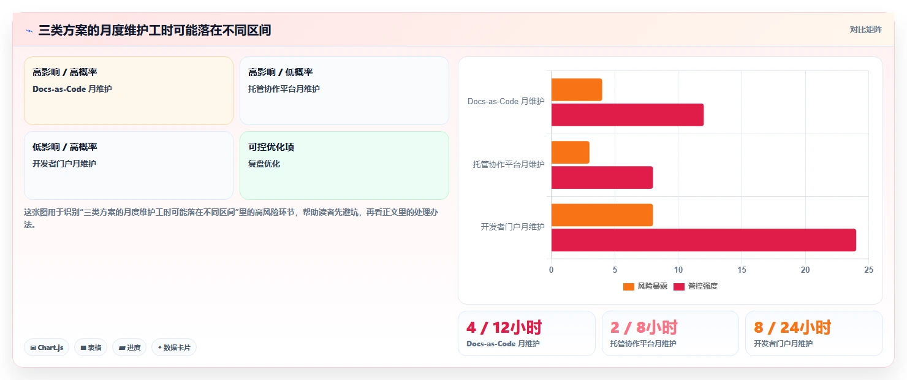Click the x-axis tick value 25
Viewport: 907px width, 380px height.
868,270
